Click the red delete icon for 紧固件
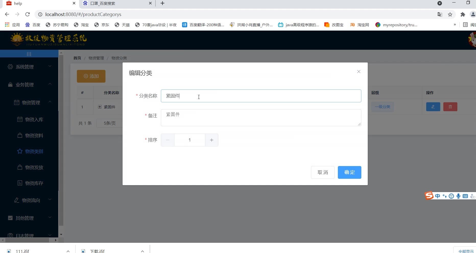 pyautogui.click(x=450, y=107)
